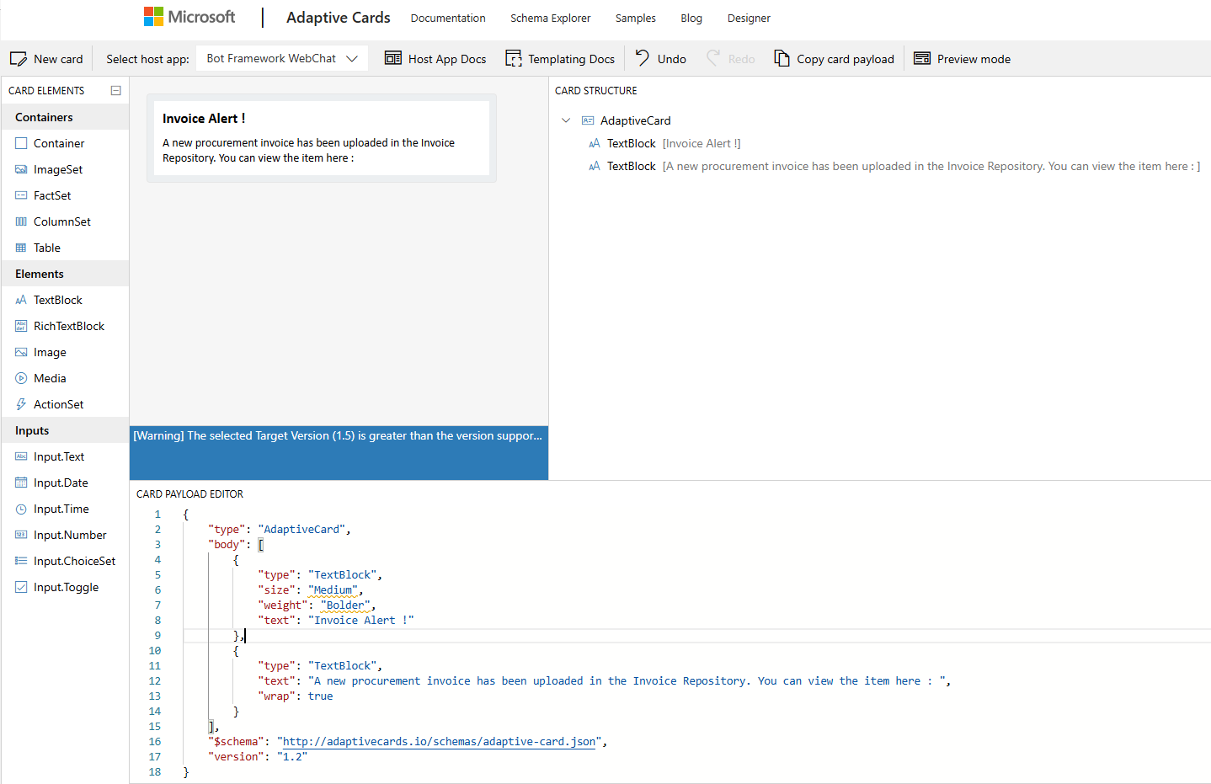Select the Table element icon

click(21, 248)
